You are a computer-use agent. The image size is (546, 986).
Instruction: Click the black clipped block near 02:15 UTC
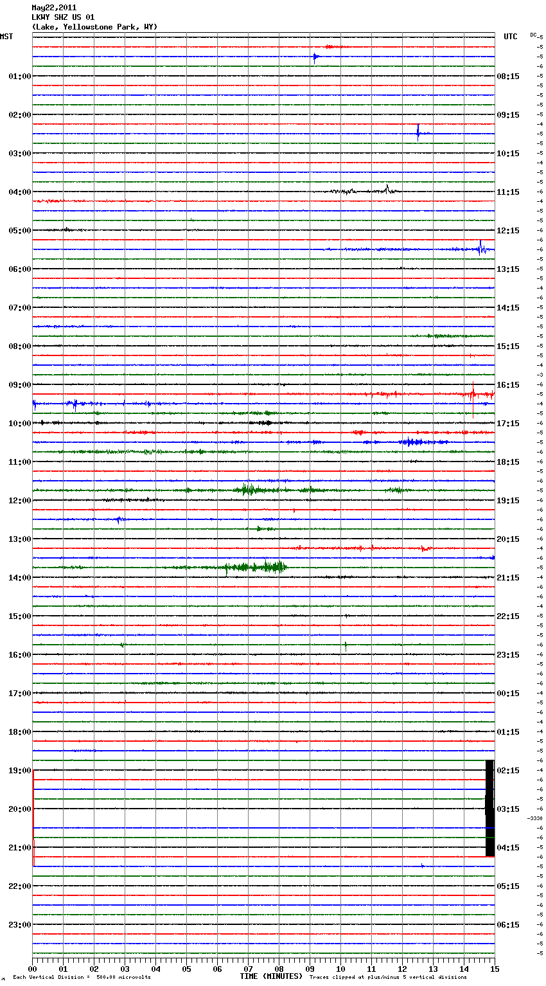(x=489, y=808)
